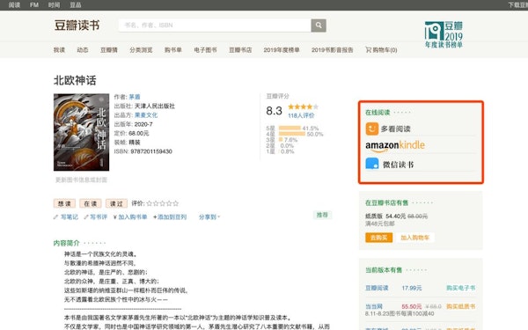Screen dimensions: 528x330
Task: Expand the 分享到 dropdown
Action: [x=209, y=216]
